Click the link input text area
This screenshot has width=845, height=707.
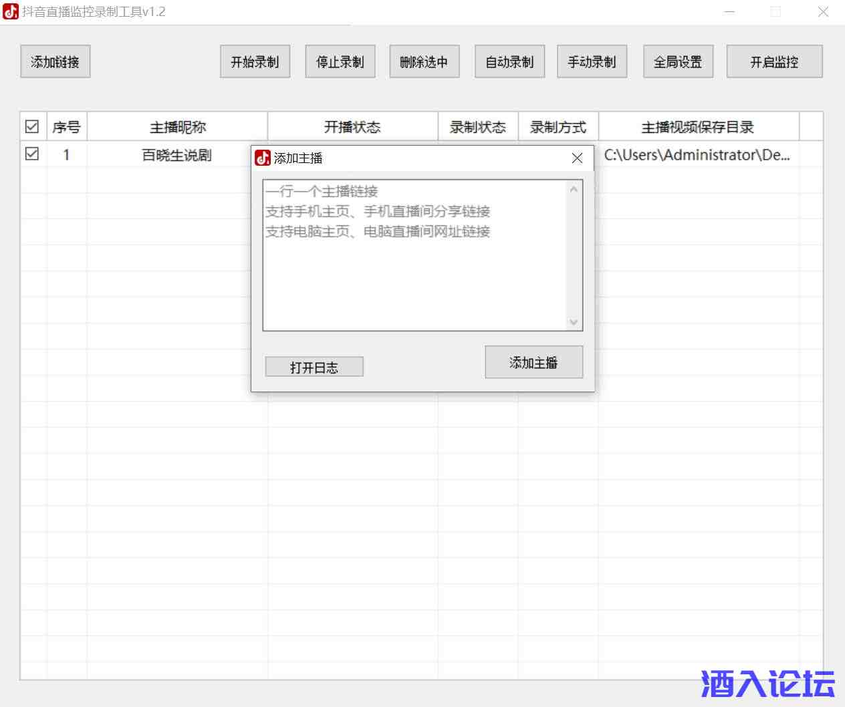pos(414,267)
